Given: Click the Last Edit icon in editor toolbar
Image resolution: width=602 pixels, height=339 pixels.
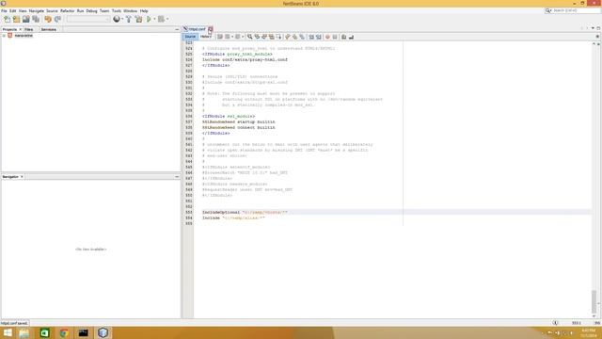Looking at the screenshot, I should click(x=220, y=37).
